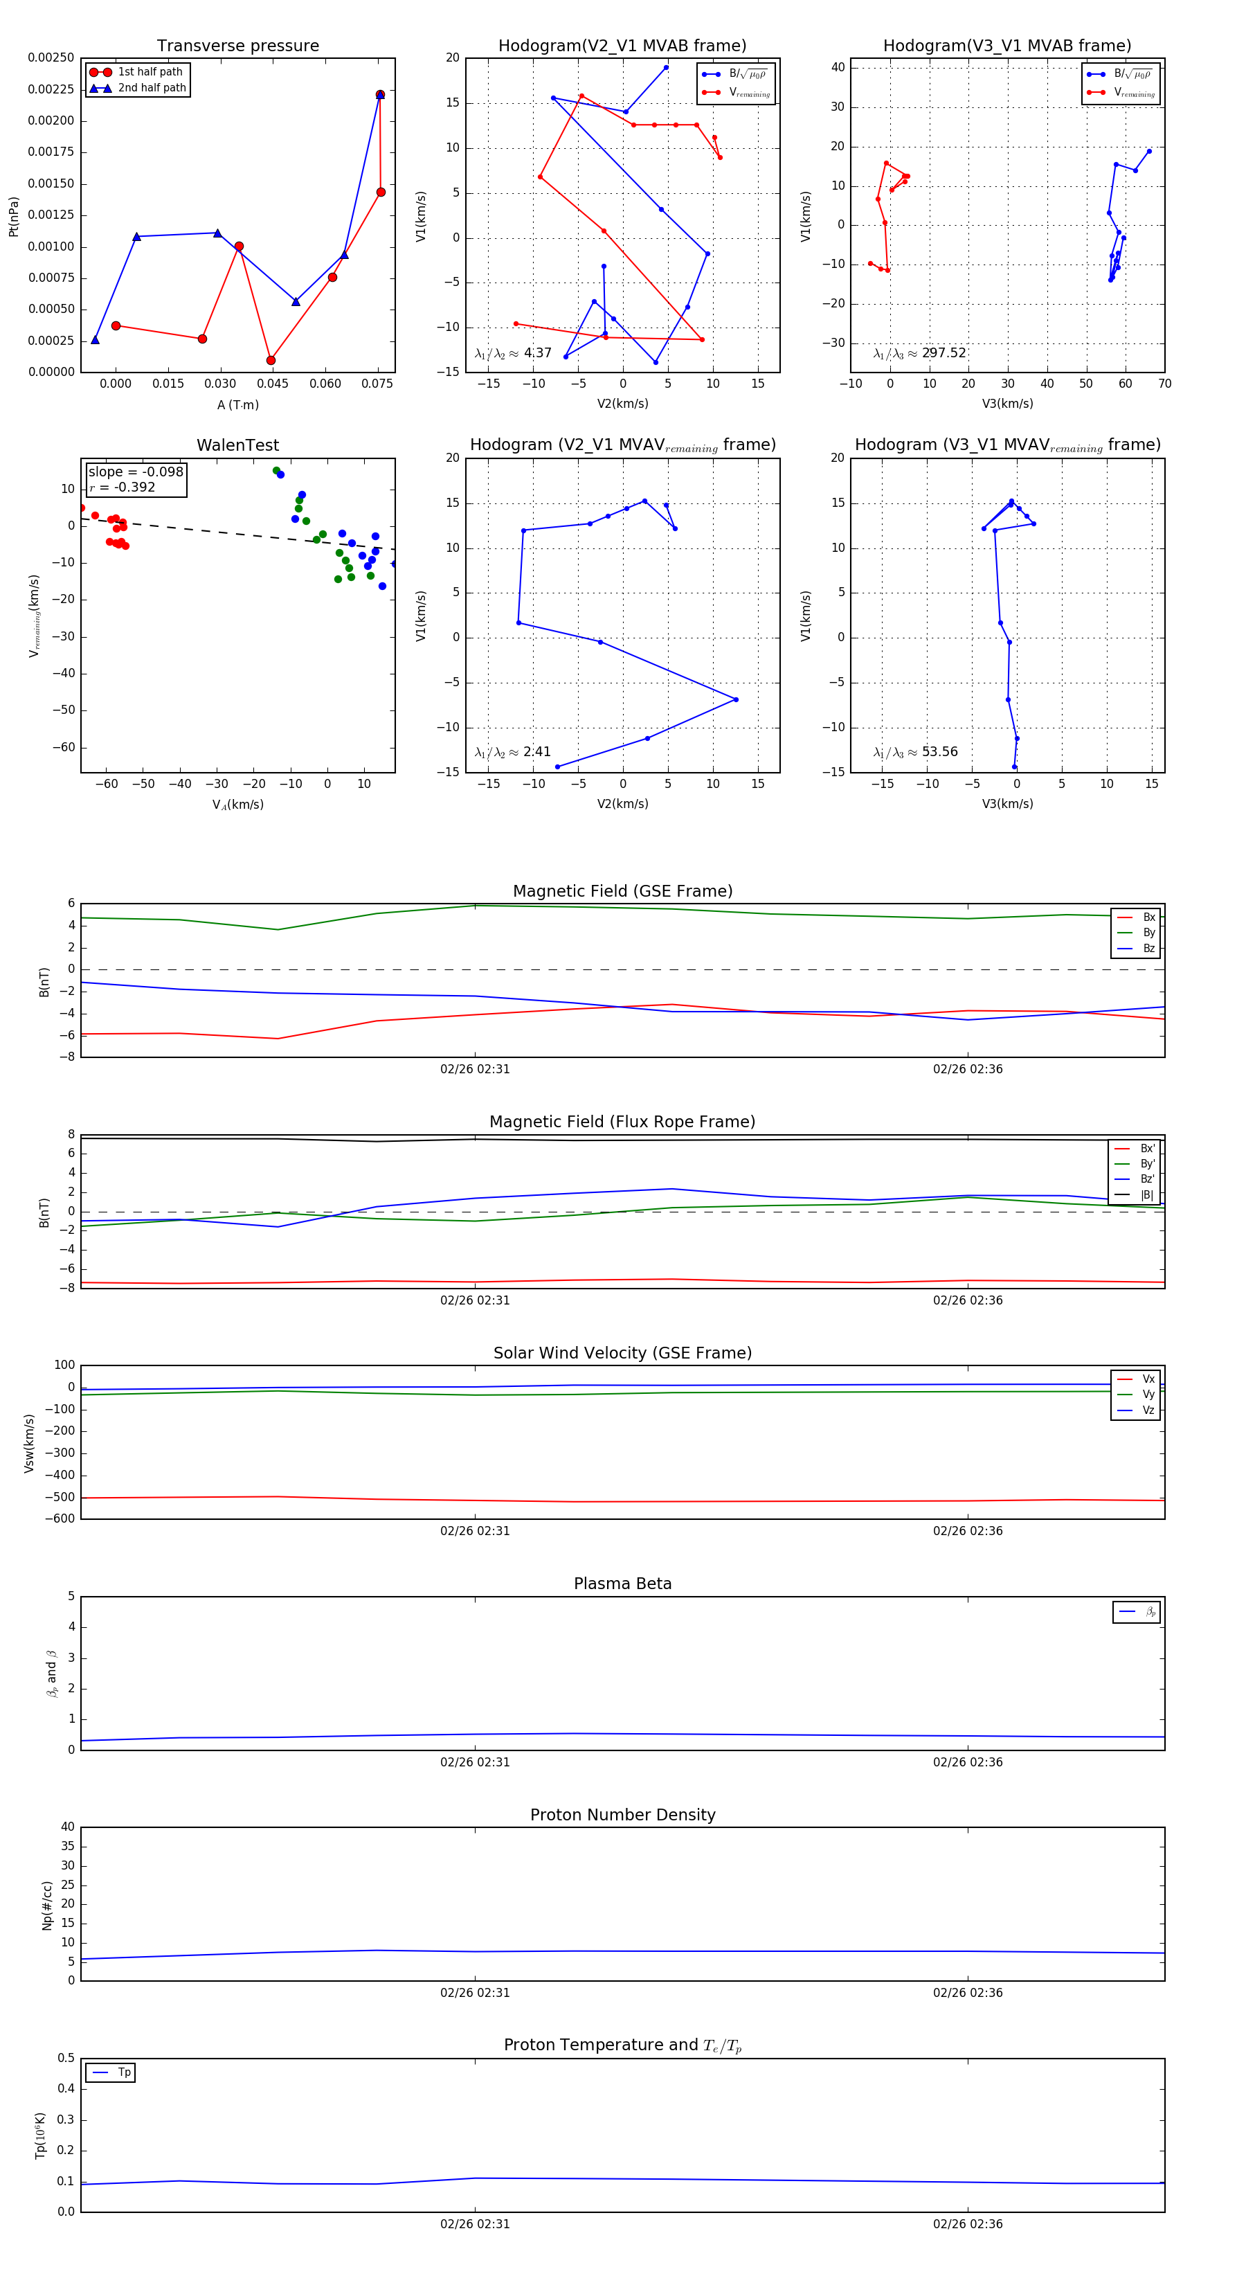Click the "Proton Temperature and Te/Tp" title

[622, 2045]
